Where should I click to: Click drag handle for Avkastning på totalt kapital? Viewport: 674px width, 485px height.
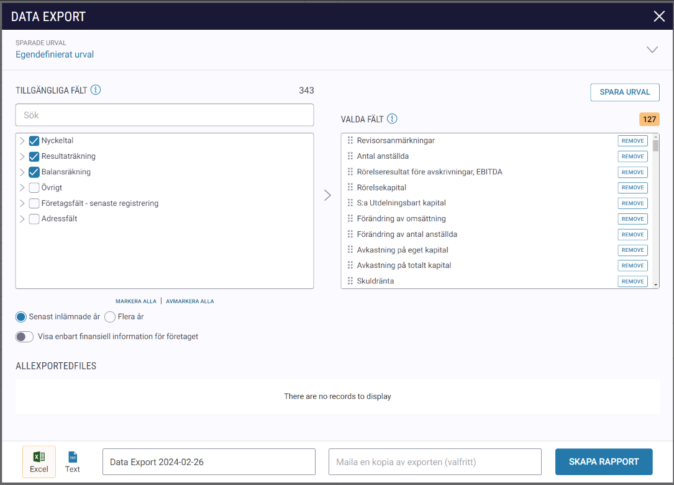click(350, 265)
